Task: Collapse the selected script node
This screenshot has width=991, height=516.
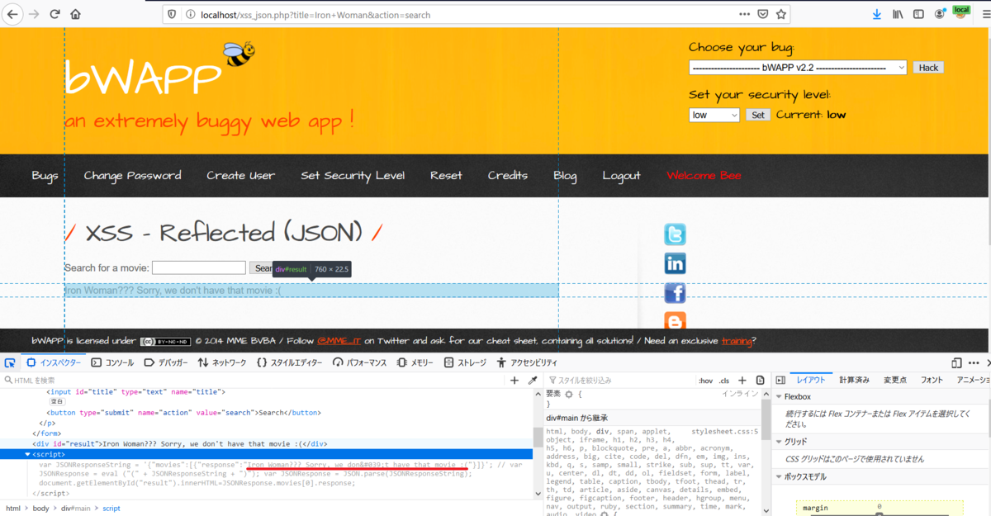Action: click(27, 454)
